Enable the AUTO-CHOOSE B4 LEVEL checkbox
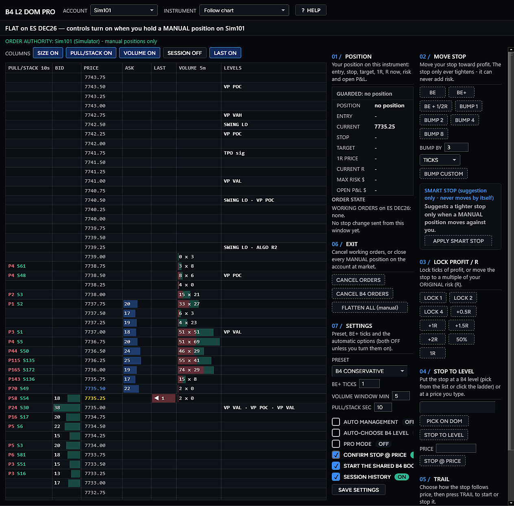This screenshot has width=514, height=506. point(336,433)
